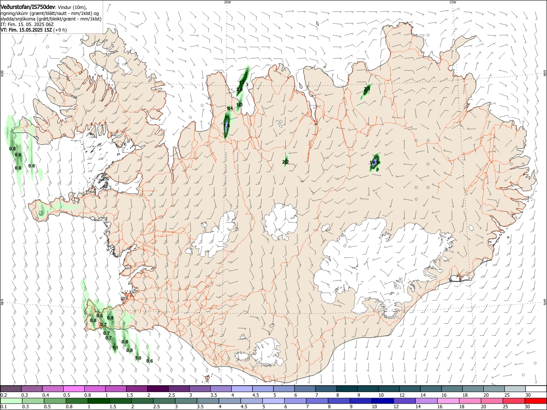The height and width of the screenshot is (410, 547).
Task: Click the white swatch at the end of the top legend row
Action: [535, 389]
